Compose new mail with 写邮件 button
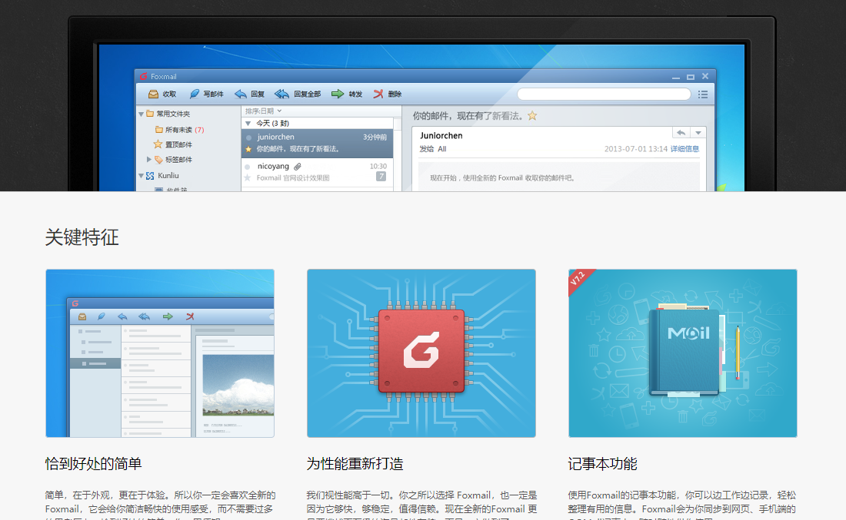846x520 pixels. click(x=207, y=94)
